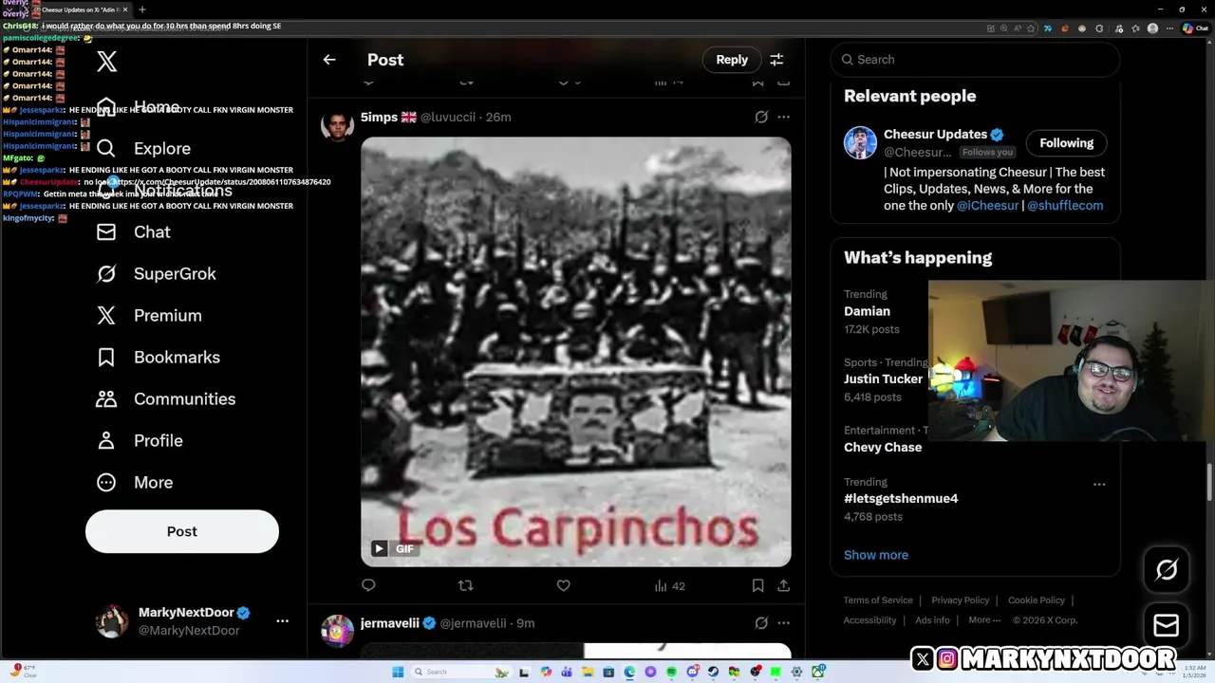Image resolution: width=1215 pixels, height=683 pixels.
Task: Play the Los Carpinchos GIF
Action: (379, 548)
